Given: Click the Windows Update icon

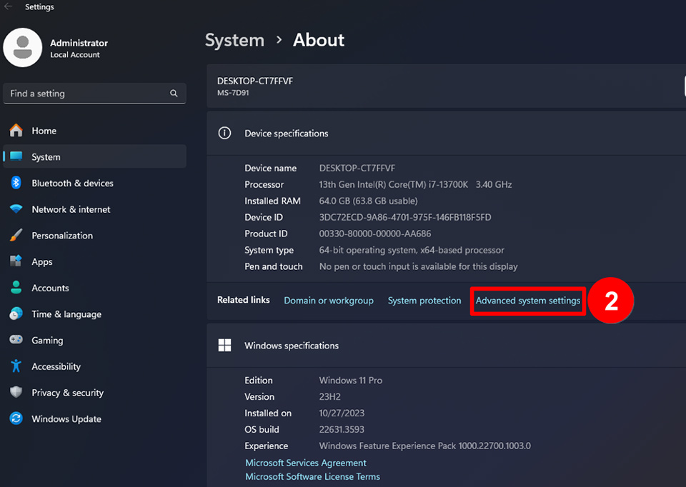Looking at the screenshot, I should coord(14,419).
